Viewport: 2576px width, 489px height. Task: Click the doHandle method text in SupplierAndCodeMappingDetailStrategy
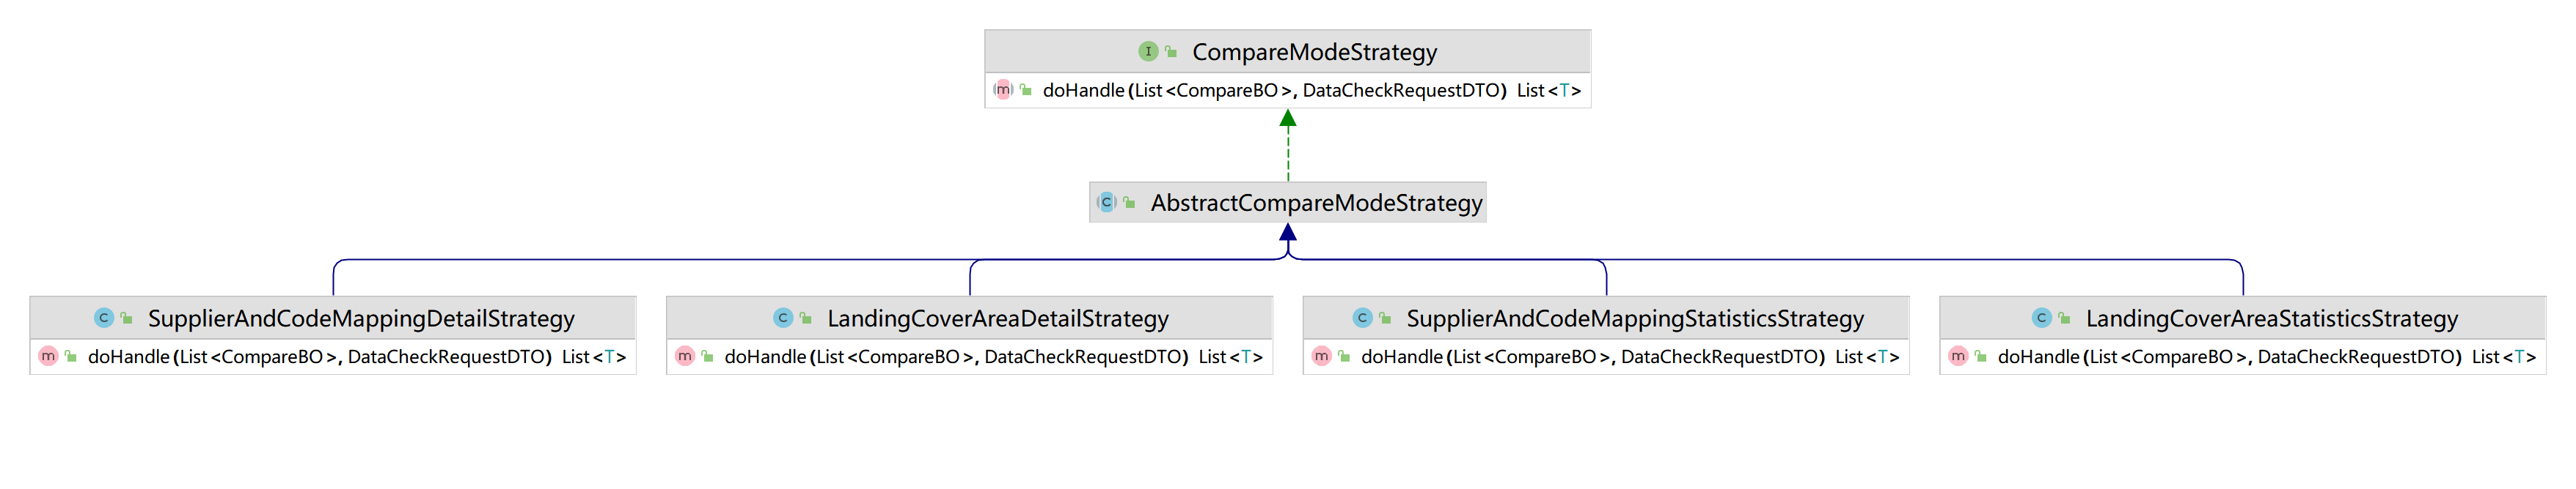pyautogui.click(x=357, y=357)
